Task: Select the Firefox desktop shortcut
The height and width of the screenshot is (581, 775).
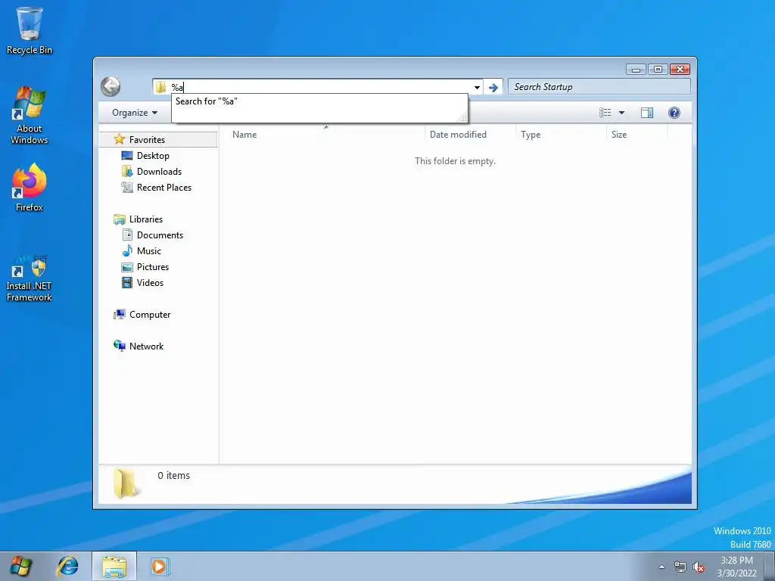Action: tap(30, 188)
